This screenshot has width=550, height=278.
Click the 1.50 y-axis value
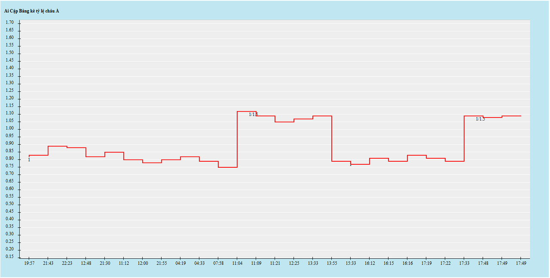coord(10,53)
